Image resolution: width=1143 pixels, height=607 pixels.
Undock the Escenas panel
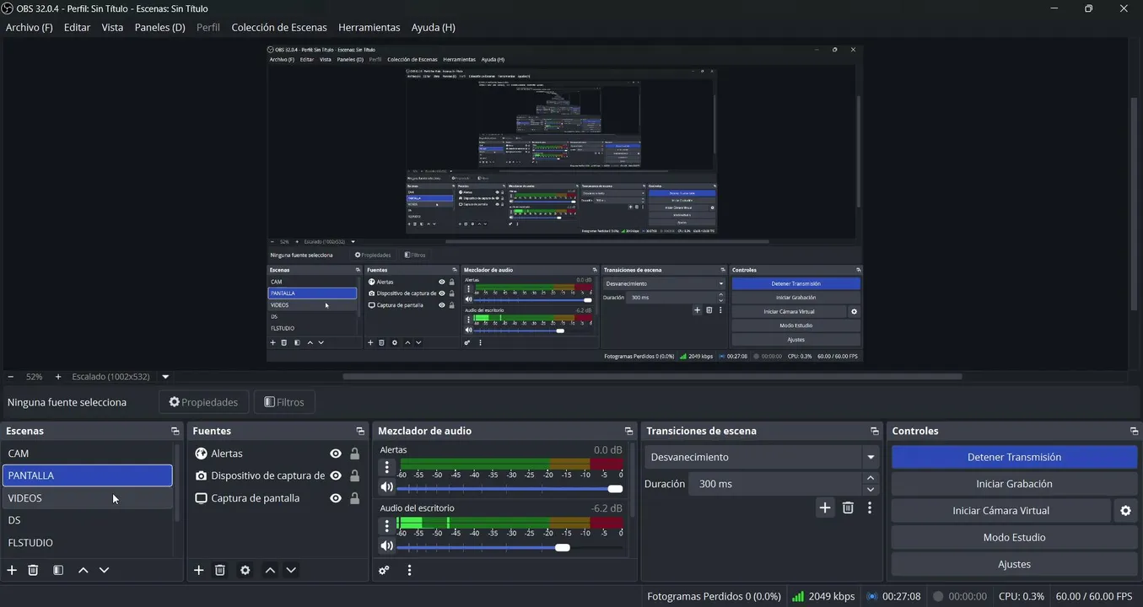[x=175, y=431]
